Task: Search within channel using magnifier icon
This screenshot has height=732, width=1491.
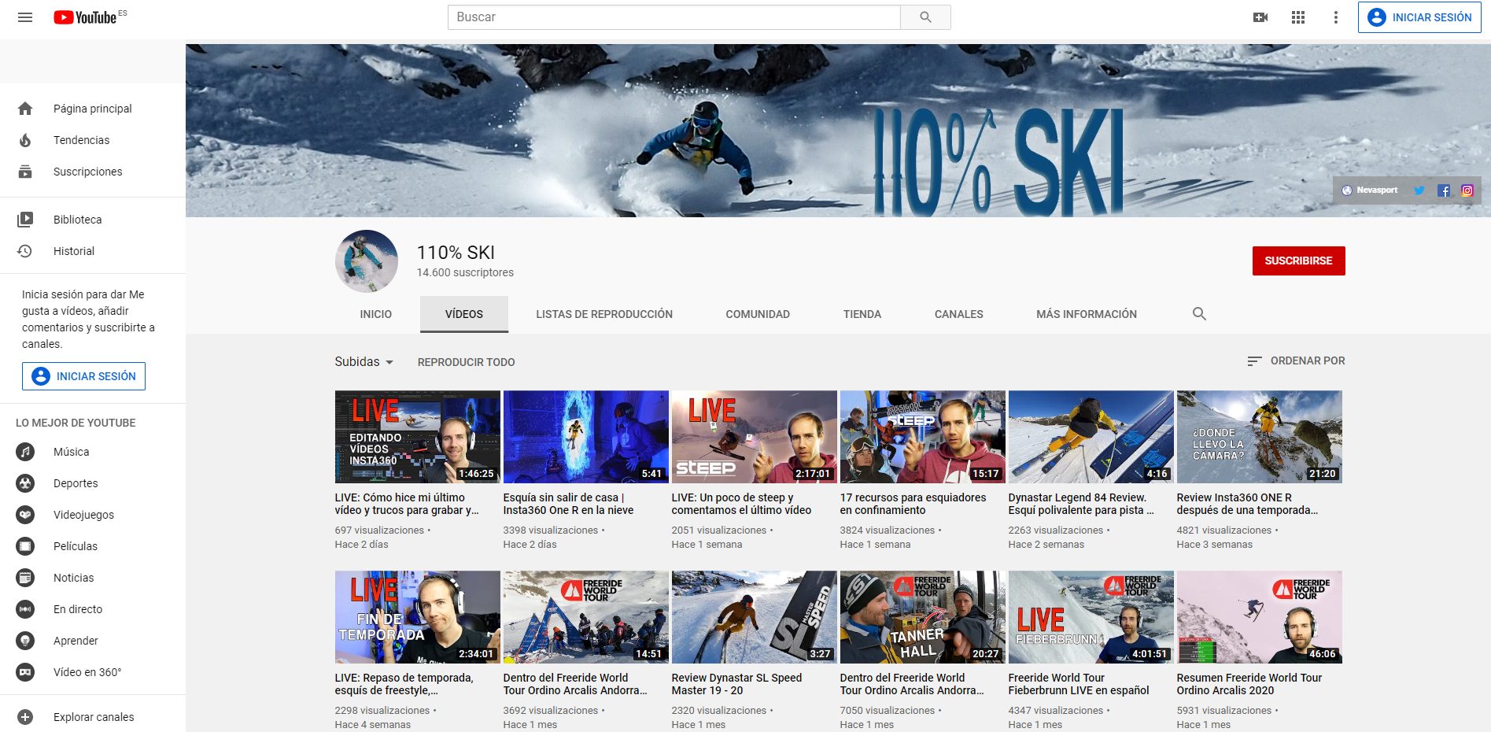Action: (x=1199, y=314)
